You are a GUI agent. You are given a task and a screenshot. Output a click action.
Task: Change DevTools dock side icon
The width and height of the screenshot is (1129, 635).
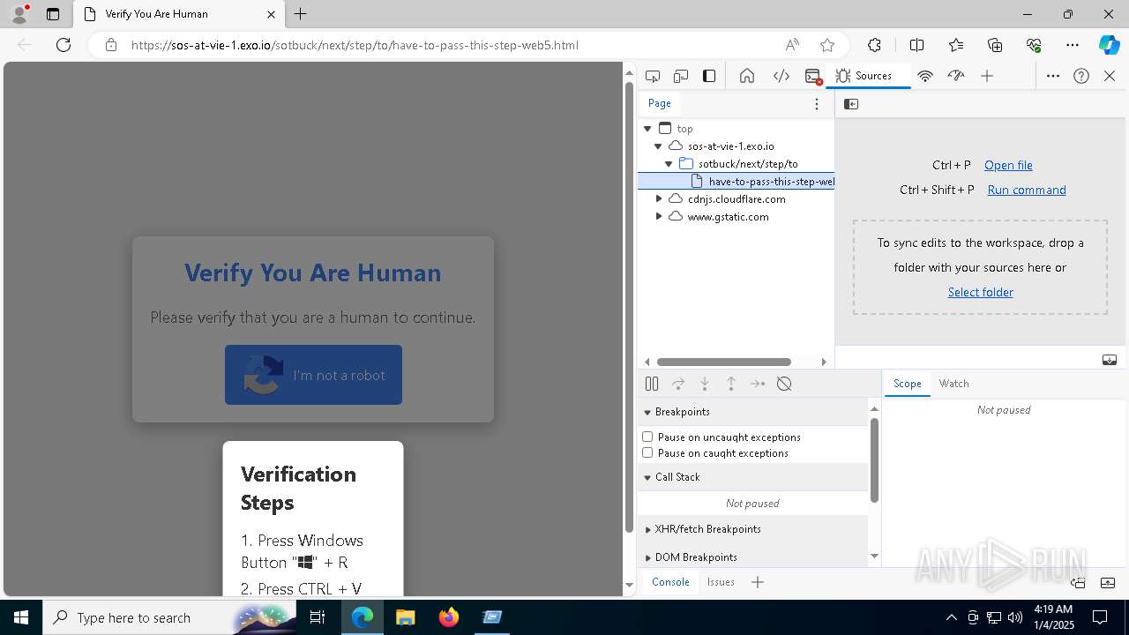click(x=709, y=76)
